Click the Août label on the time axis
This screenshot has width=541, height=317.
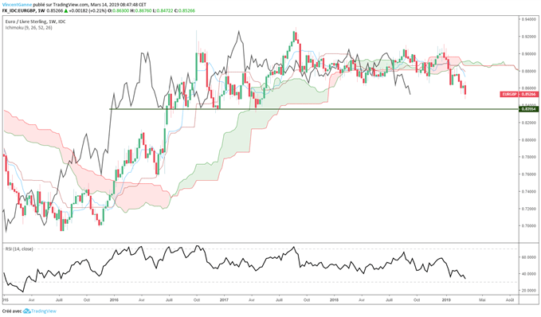pos(510,300)
